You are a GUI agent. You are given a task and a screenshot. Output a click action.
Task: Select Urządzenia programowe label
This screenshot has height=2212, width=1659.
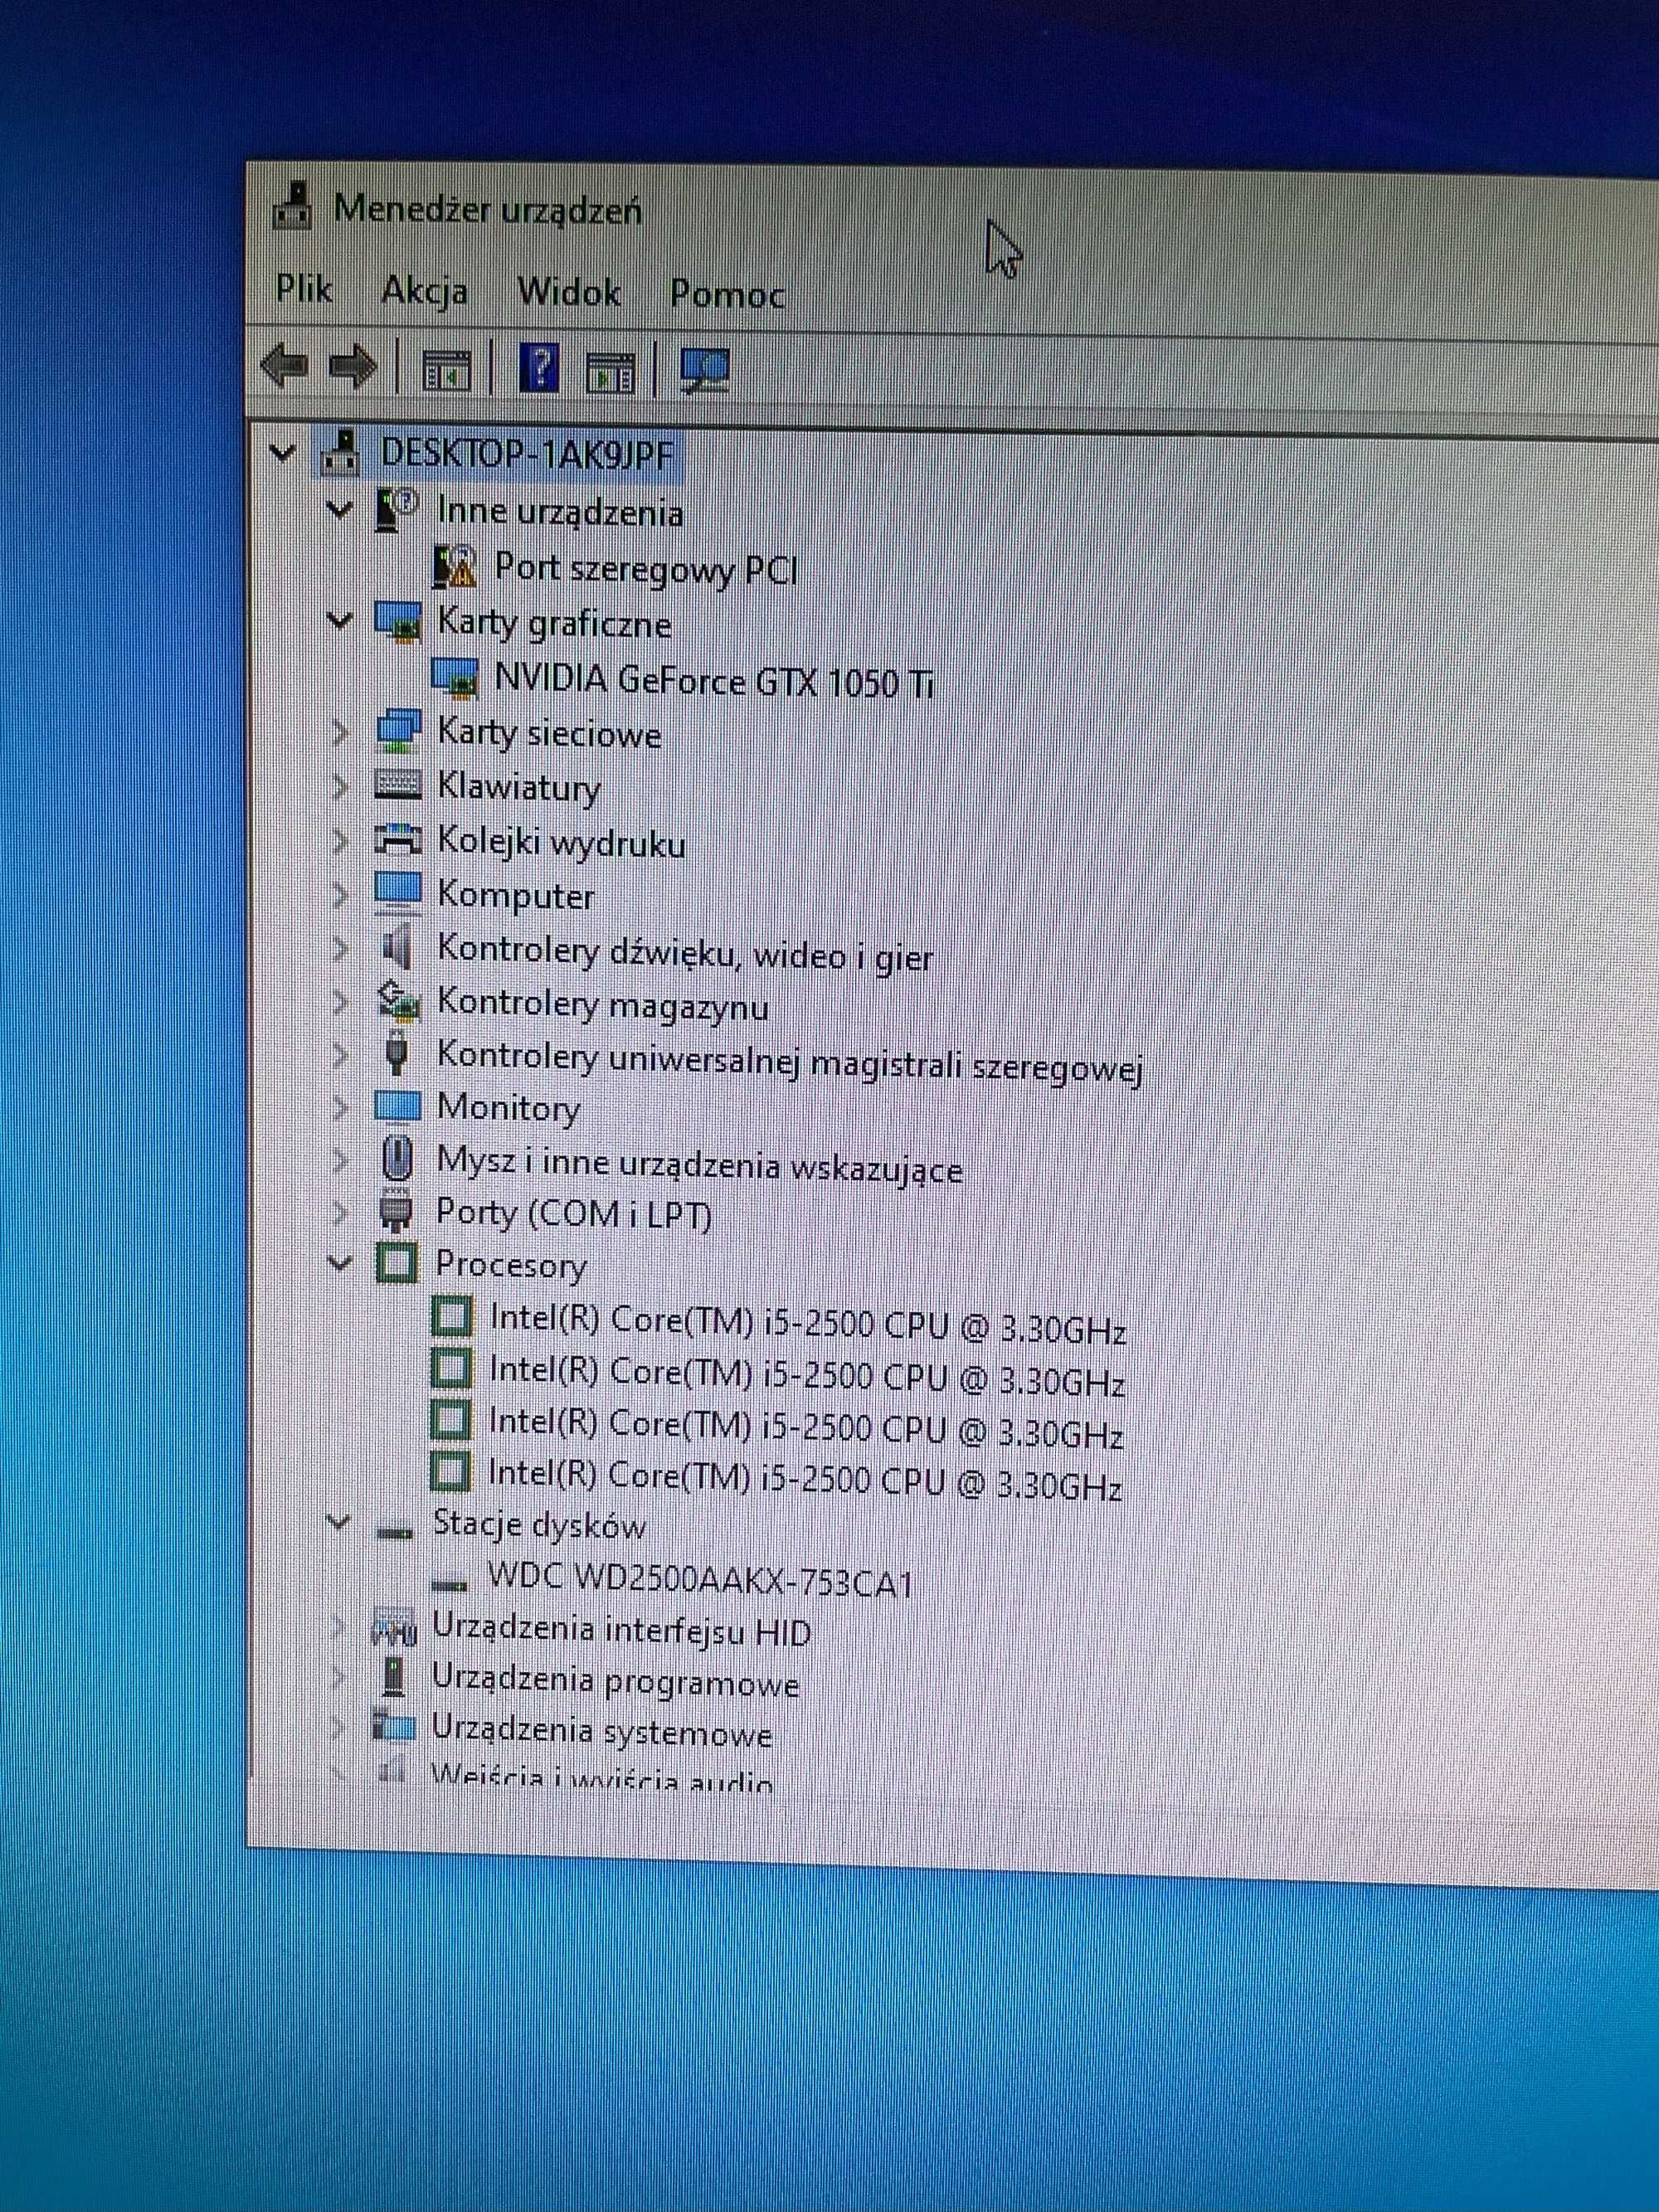(615, 1681)
